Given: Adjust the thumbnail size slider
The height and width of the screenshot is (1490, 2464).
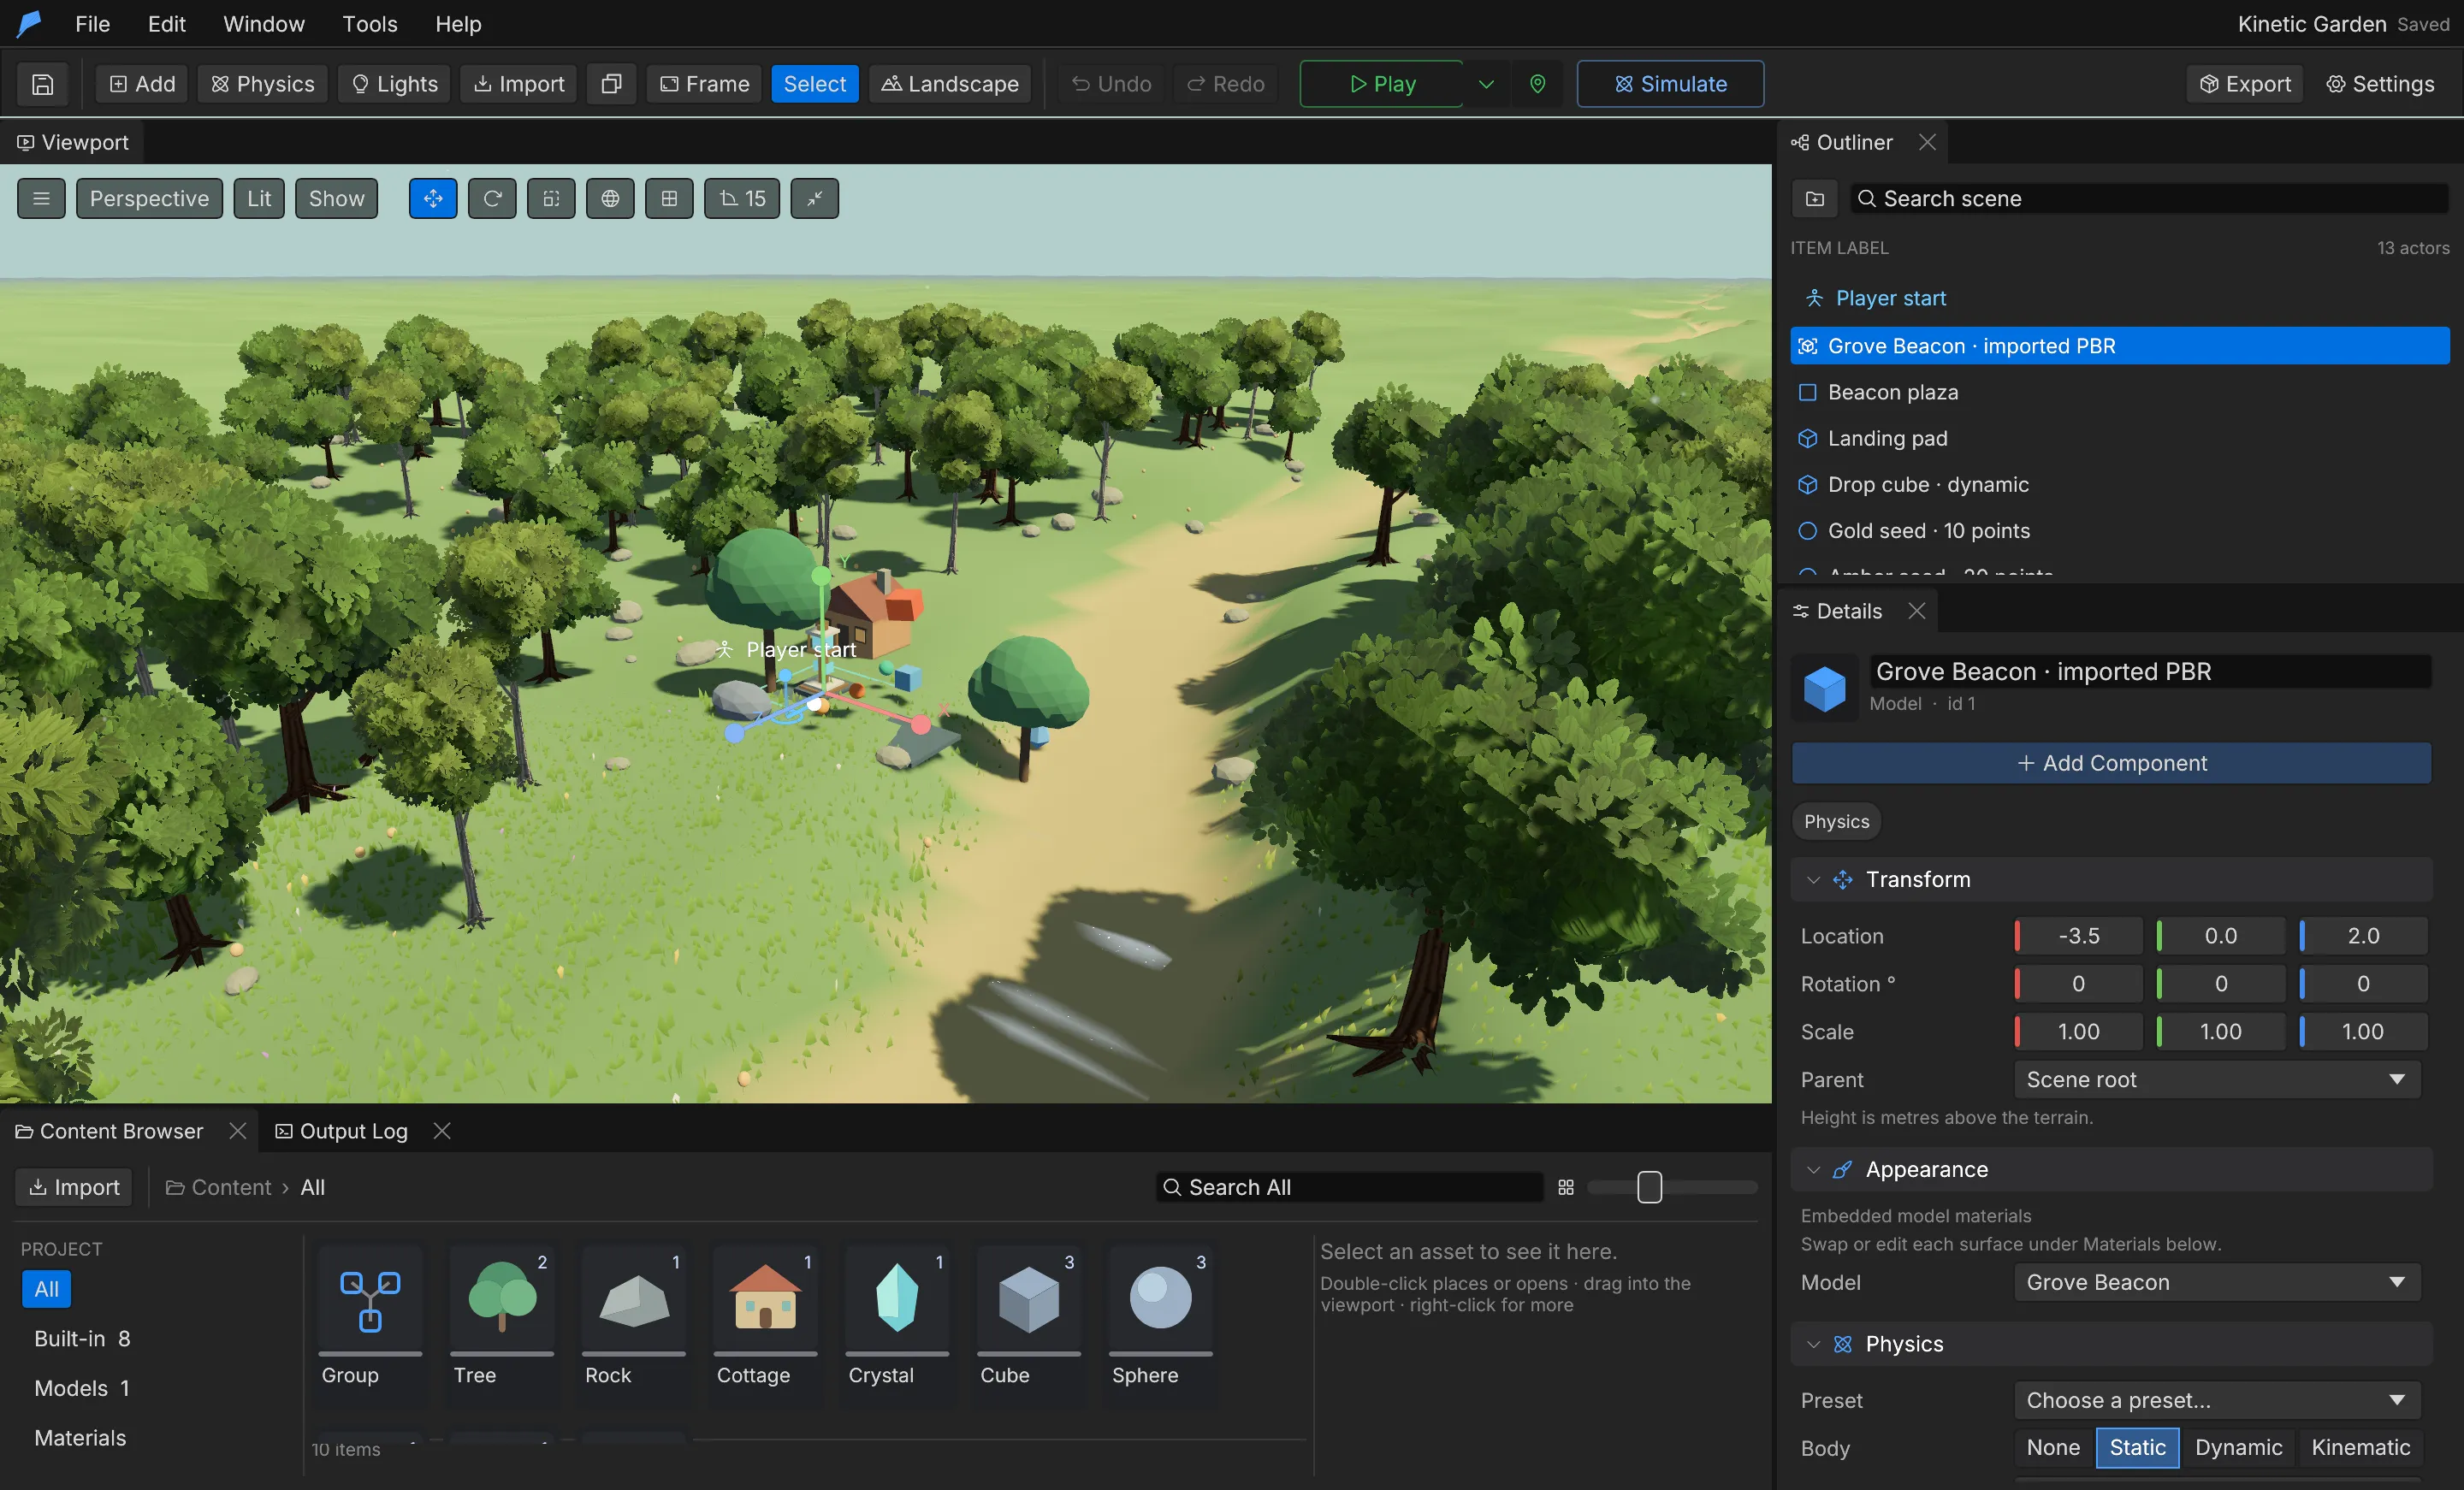Looking at the screenshot, I should (1649, 1187).
